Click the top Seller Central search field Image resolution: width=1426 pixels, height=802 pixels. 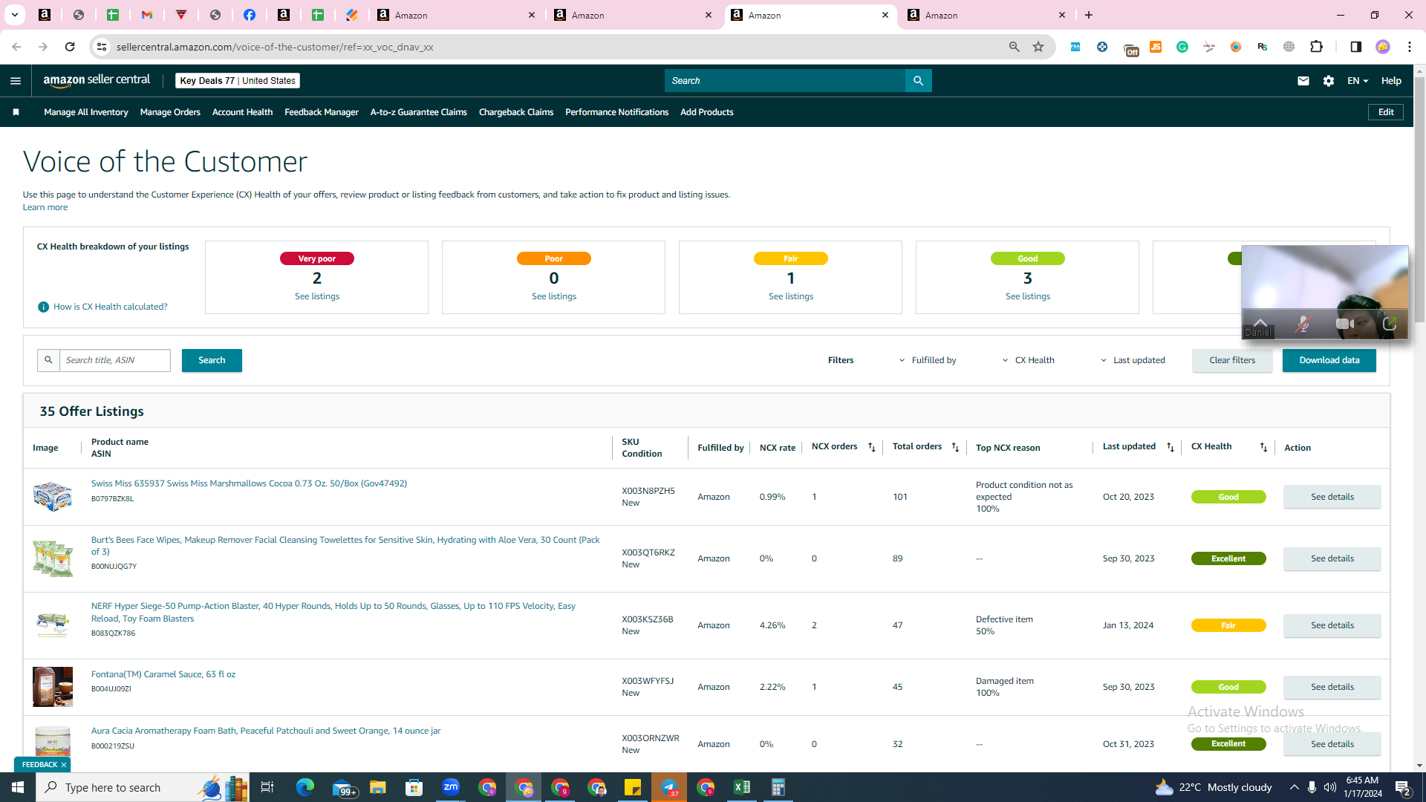tap(785, 81)
